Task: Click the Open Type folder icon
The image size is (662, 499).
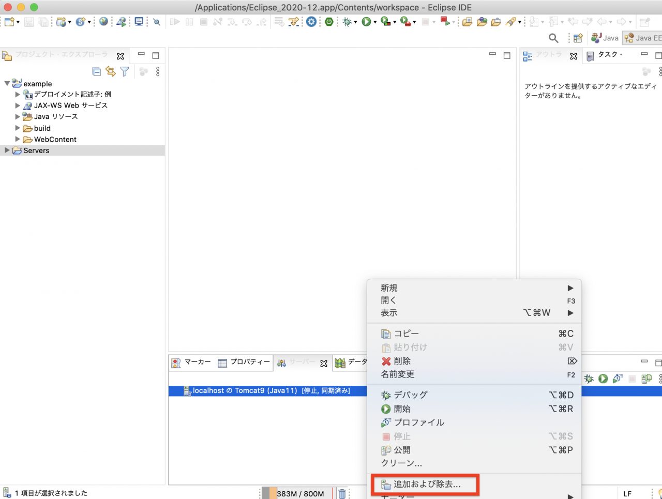Action: coord(467,22)
